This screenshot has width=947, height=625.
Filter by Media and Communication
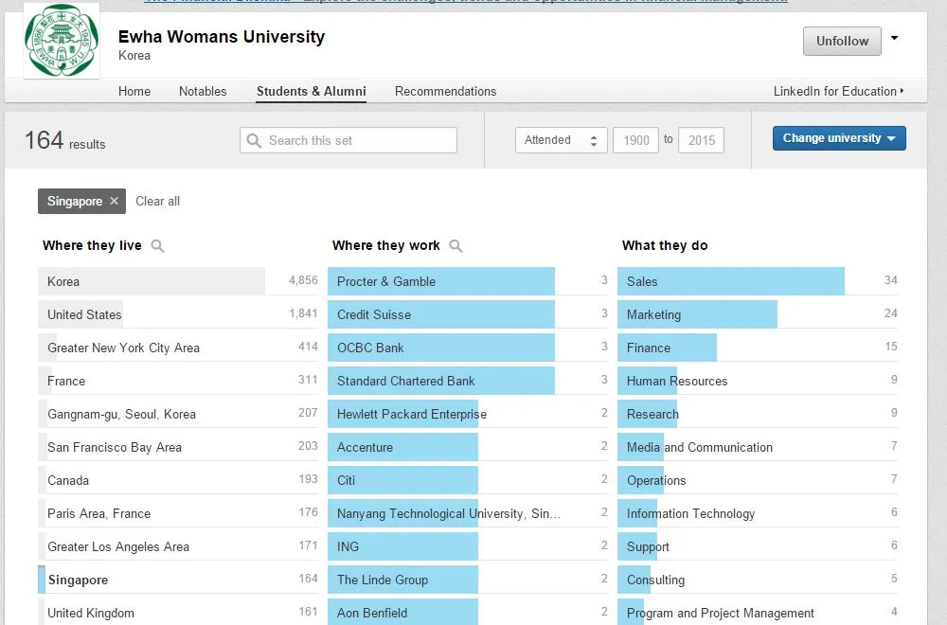[x=758, y=448]
